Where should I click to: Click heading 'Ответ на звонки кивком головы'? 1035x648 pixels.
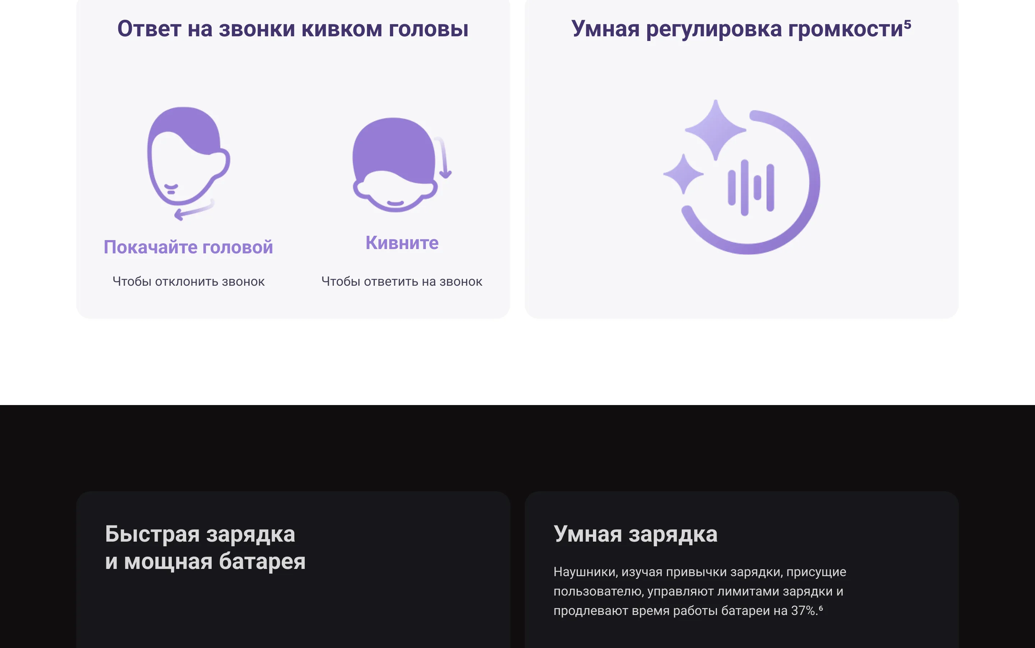tap(293, 29)
